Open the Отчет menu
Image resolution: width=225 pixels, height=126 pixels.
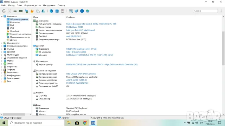pyautogui.click(x=20, y=6)
